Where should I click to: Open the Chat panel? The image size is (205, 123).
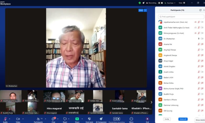[x=53, y=119]
